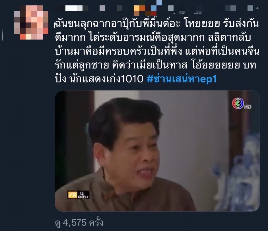Screen dimensions: 268x231
Task: Click the Channel 3 HD logo in video
Action: tap(238, 103)
